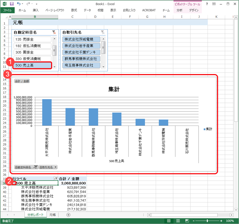Open the 分析 PivotTable tools tab
The width and height of the screenshot is (239, 224).
[179, 10]
